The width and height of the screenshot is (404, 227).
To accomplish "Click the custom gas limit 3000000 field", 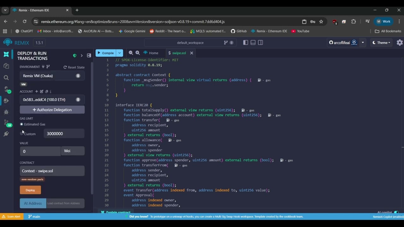I will click(x=64, y=134).
